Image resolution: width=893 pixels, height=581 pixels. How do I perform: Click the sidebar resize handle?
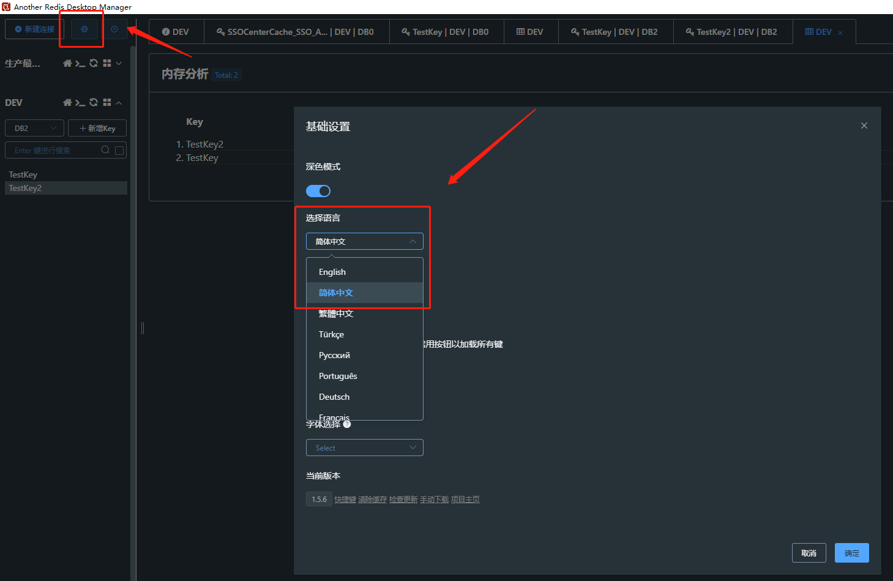tap(143, 328)
